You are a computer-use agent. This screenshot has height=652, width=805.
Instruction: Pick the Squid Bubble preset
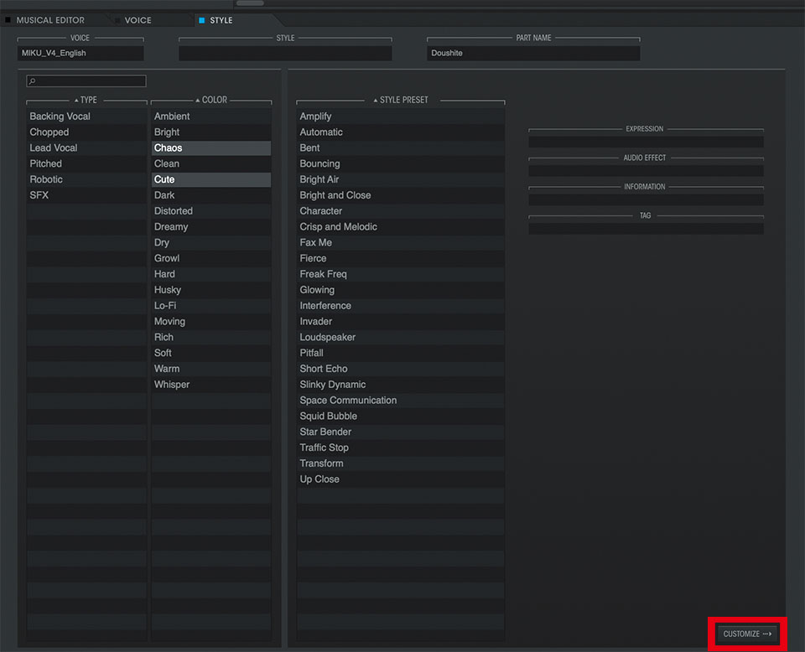401,416
